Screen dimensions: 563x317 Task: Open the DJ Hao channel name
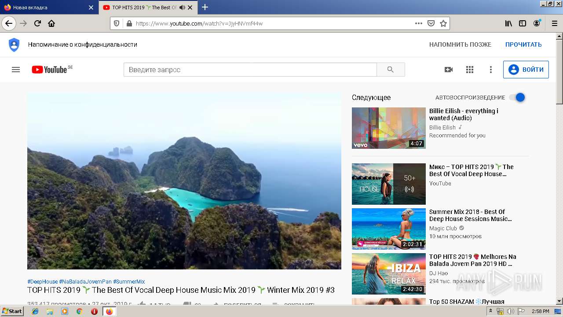click(439, 273)
